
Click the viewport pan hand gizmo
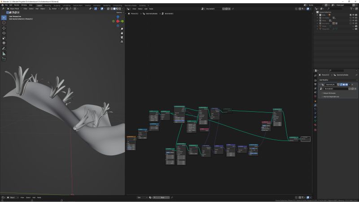coord(122,33)
